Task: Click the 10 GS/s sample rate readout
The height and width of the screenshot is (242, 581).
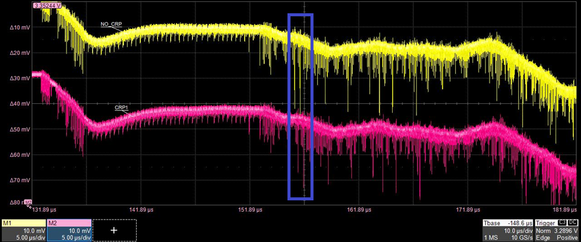Action: [x=522, y=238]
